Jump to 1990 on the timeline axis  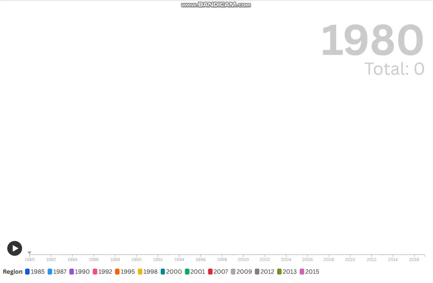point(137,259)
